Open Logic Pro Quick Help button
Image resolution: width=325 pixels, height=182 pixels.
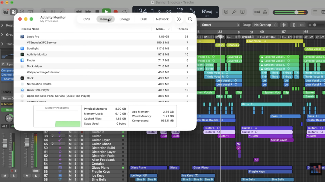coord(22,12)
